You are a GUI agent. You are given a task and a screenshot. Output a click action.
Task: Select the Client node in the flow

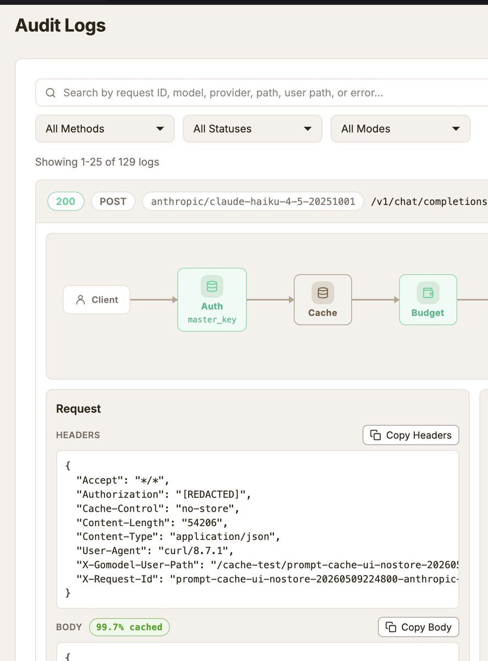97,300
